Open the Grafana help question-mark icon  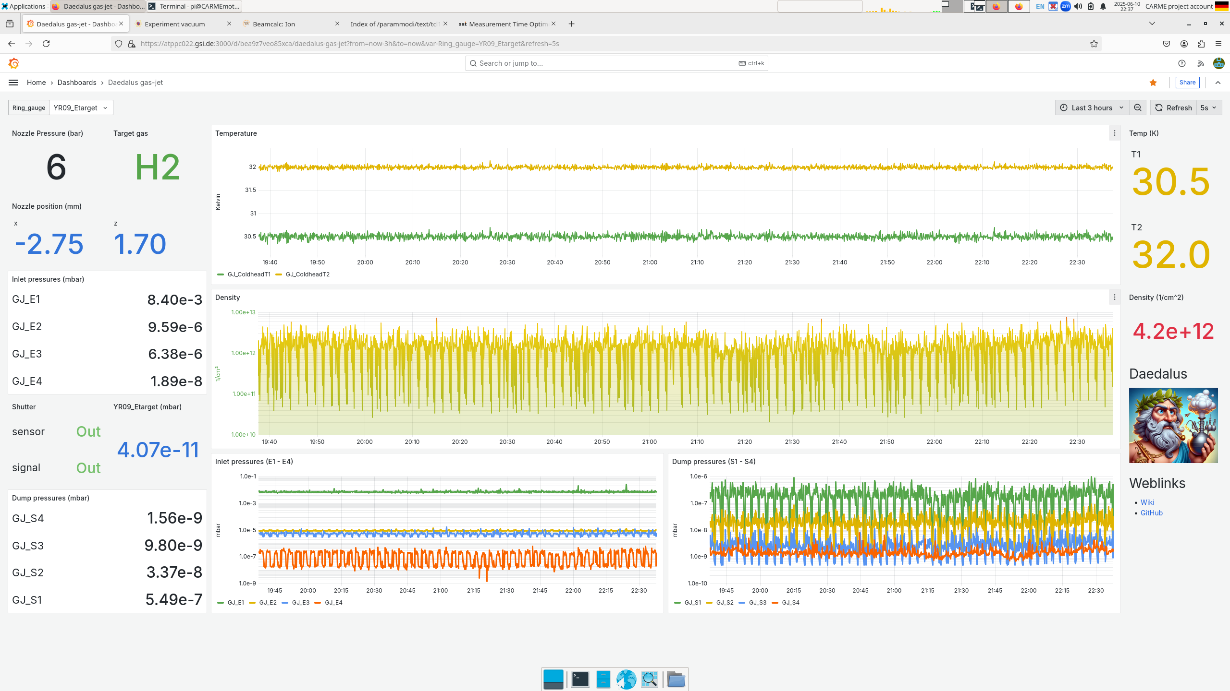[1181, 63]
